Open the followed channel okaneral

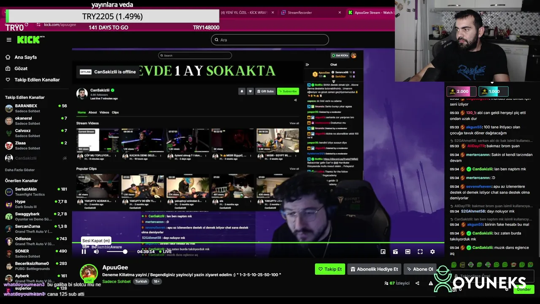tap(36, 121)
